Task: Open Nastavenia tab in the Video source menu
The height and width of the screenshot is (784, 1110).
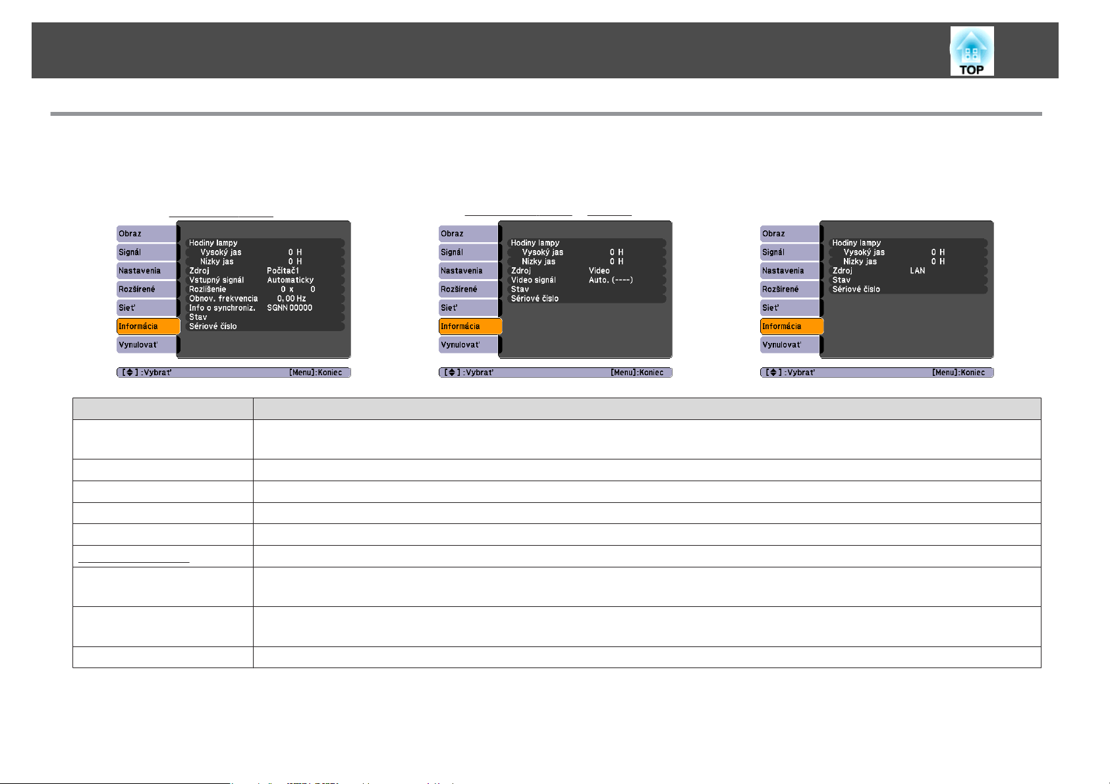Action: (x=469, y=271)
